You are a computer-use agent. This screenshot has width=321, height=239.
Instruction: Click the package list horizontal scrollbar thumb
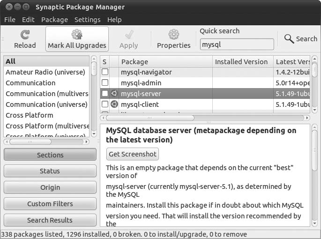click(x=150, y=118)
